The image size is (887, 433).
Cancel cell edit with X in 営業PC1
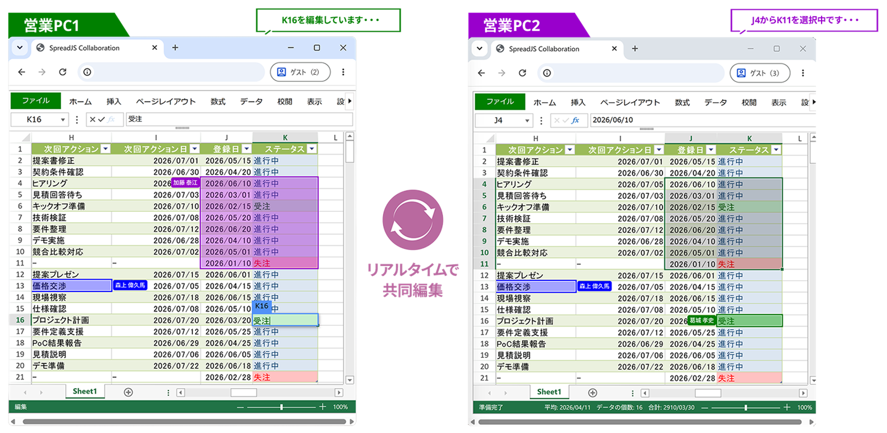[x=92, y=119]
